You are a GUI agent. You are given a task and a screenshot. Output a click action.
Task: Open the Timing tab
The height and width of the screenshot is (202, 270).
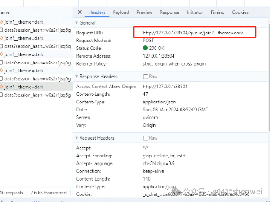[x=217, y=12]
